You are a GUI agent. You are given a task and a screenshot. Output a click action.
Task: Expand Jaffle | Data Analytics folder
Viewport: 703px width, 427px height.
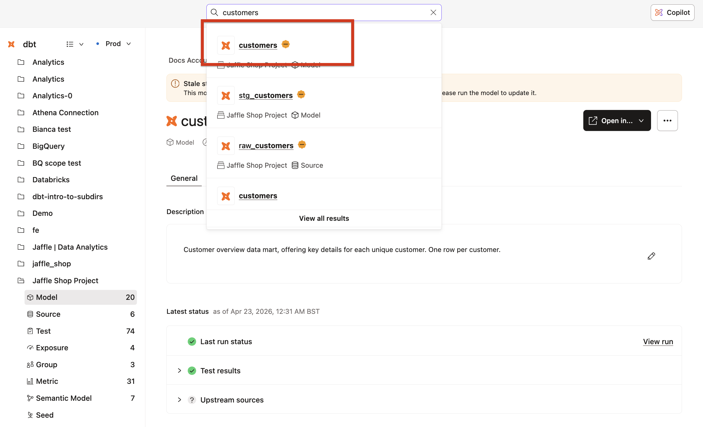pyautogui.click(x=70, y=247)
